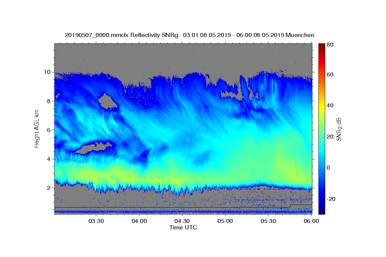Click the plot title text '20190507_0000.mmclx Reflectivity SNRg'
The image size is (386, 257).
(x=121, y=35)
